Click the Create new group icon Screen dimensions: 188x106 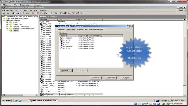pos(65,13)
